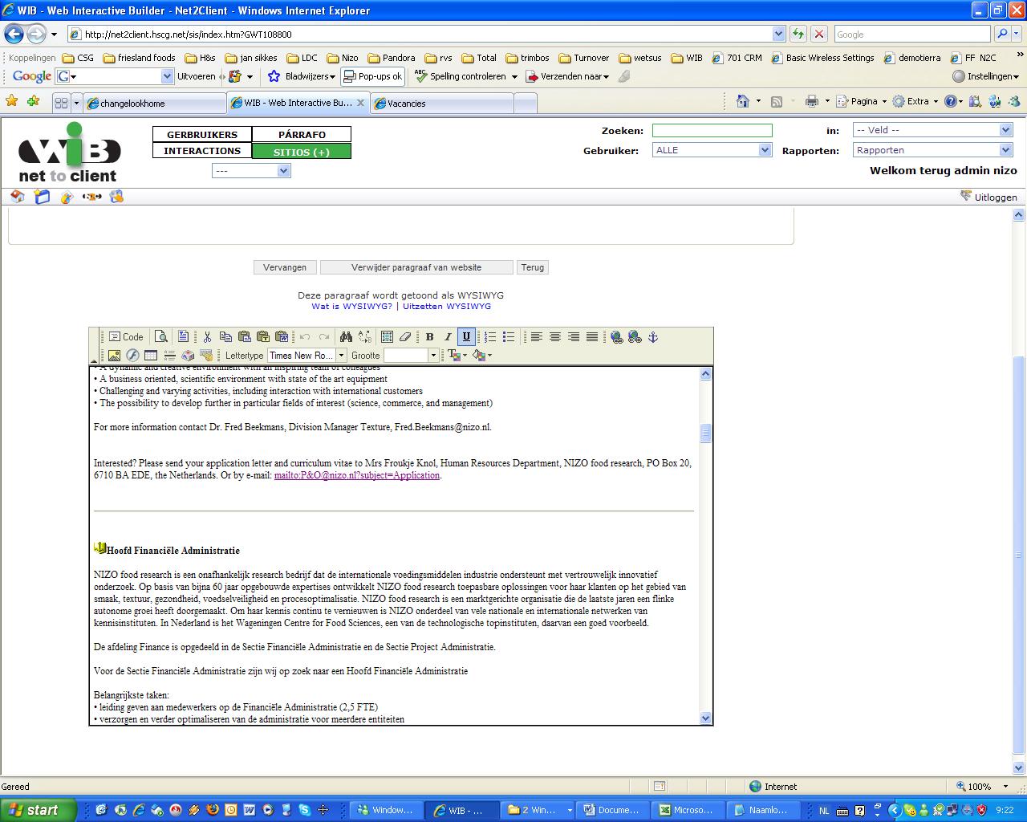
Task: Click the Cut scissors icon
Action: [207, 337]
